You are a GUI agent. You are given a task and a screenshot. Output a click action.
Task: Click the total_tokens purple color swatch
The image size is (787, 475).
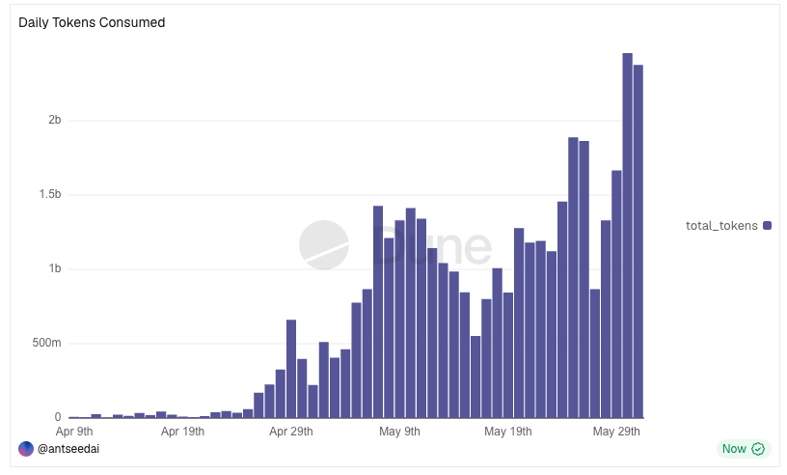(767, 226)
